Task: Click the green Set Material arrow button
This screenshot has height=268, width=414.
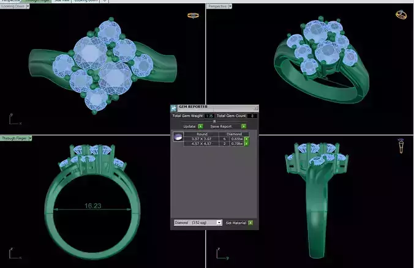Action: pyautogui.click(x=250, y=223)
